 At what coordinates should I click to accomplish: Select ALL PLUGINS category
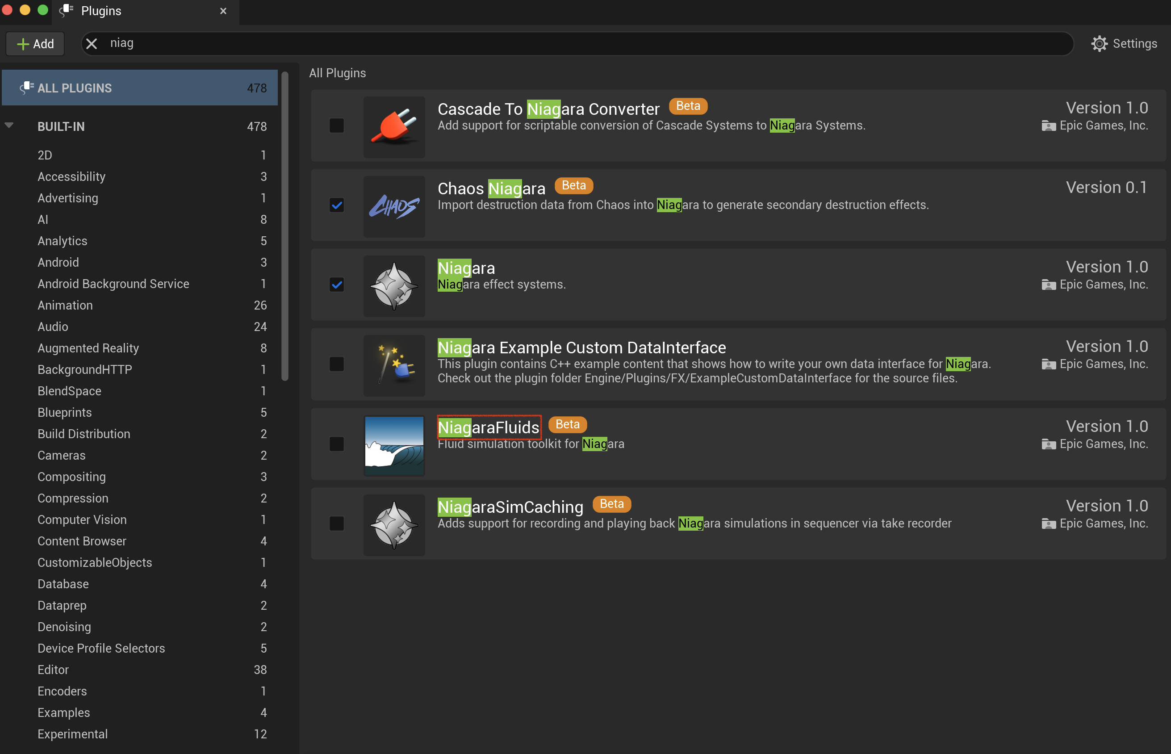[139, 88]
